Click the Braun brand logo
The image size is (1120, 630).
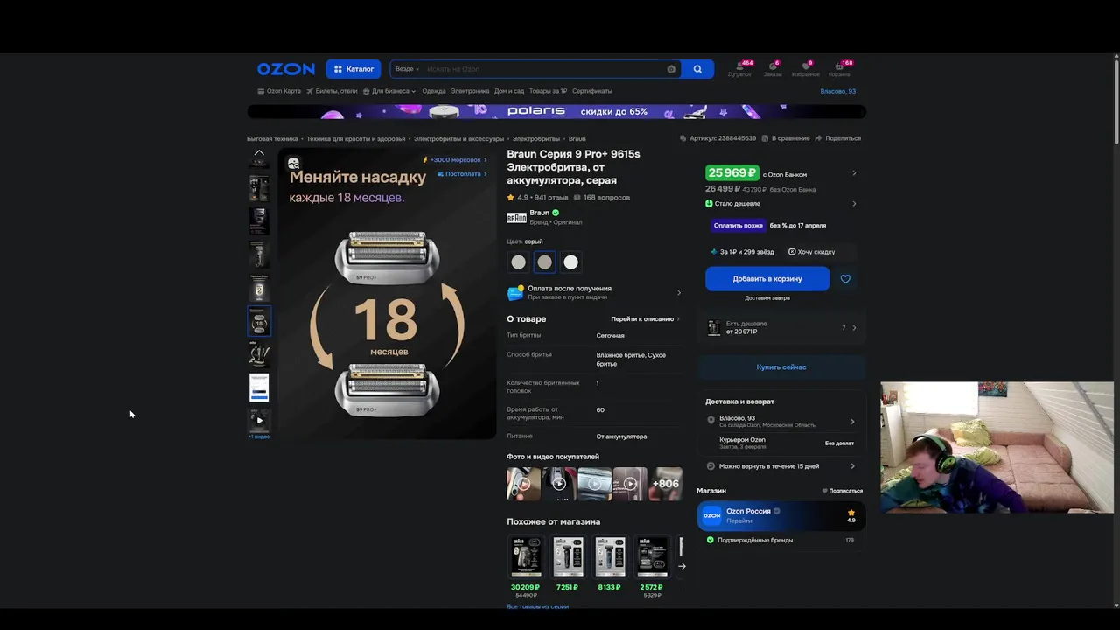click(x=516, y=217)
